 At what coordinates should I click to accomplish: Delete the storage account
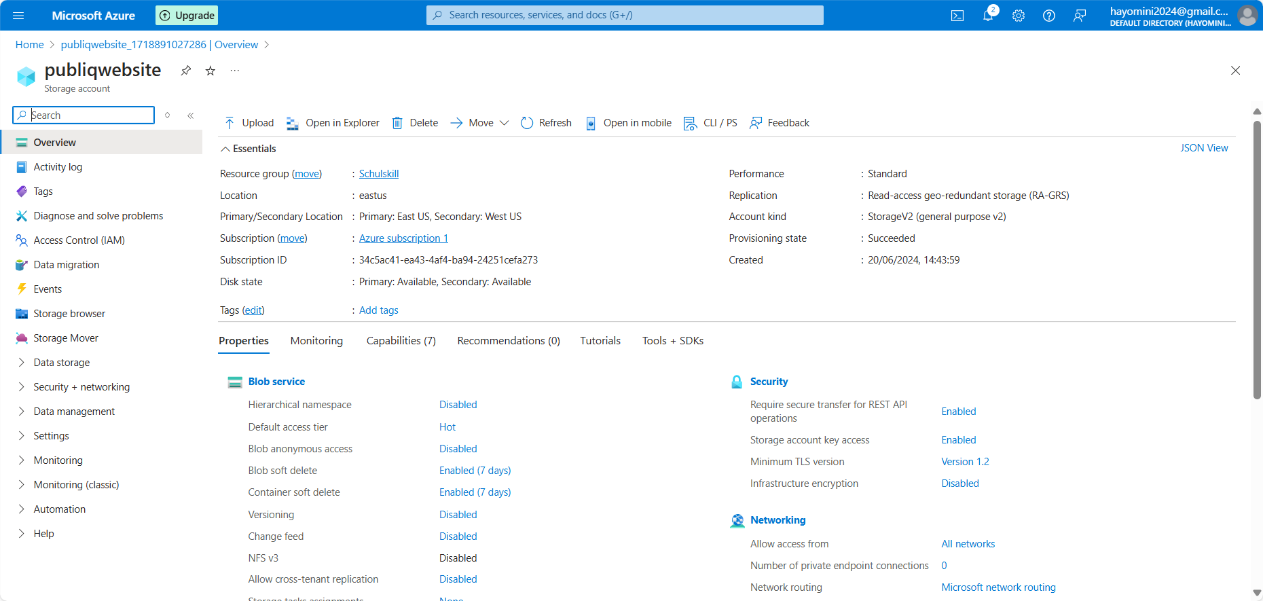pyautogui.click(x=415, y=123)
